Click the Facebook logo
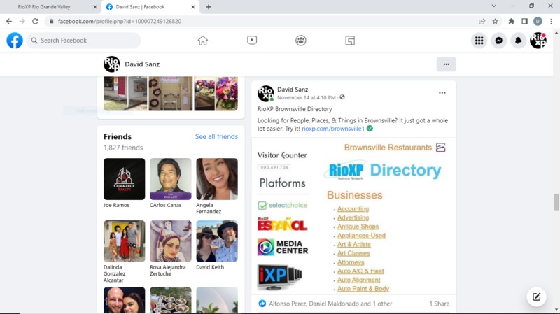The height and width of the screenshot is (314, 560). tap(15, 41)
